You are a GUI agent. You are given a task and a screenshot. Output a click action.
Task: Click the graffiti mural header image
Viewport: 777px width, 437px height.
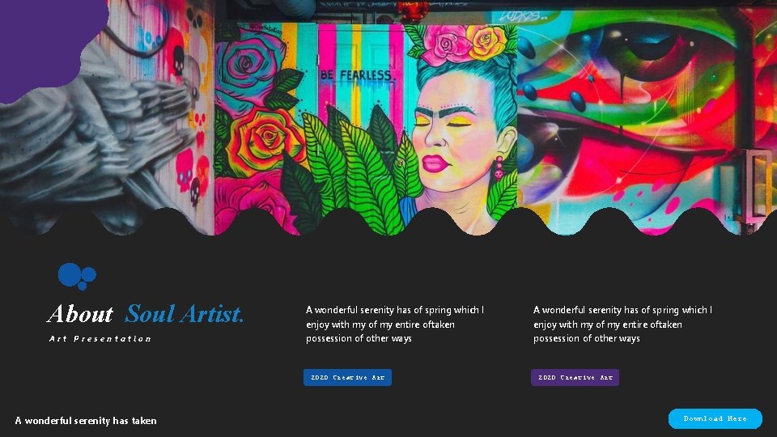coord(388,117)
